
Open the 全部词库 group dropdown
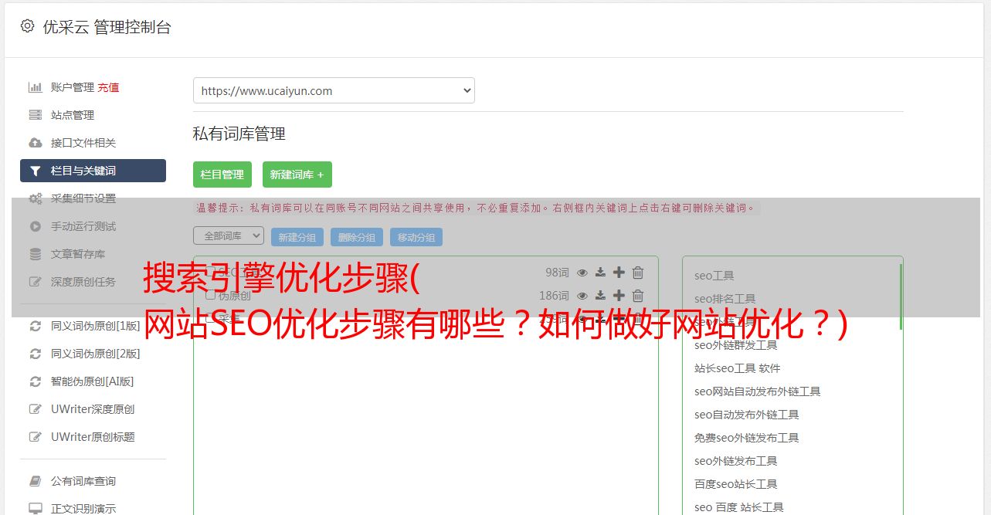point(229,235)
